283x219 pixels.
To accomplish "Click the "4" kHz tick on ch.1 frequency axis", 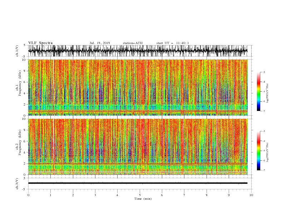I will point(25,93).
